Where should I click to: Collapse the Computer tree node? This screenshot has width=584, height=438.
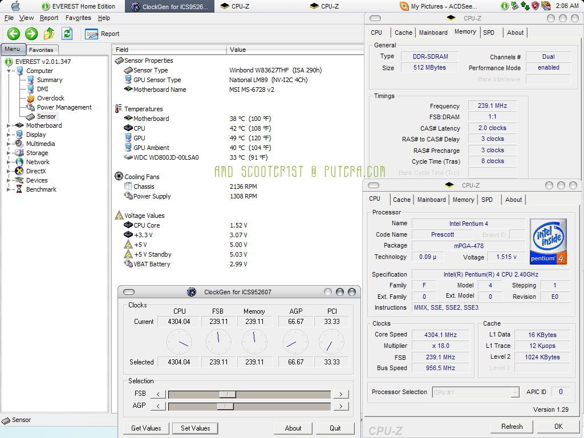coord(9,71)
